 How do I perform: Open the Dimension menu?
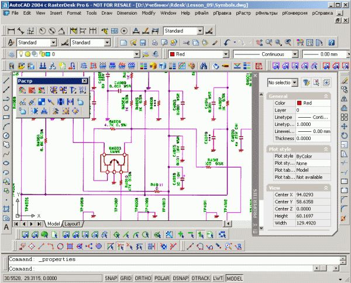[x=127, y=13]
